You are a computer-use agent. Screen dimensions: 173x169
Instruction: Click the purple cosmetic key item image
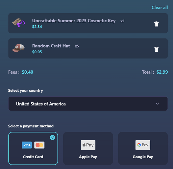click(19, 23)
